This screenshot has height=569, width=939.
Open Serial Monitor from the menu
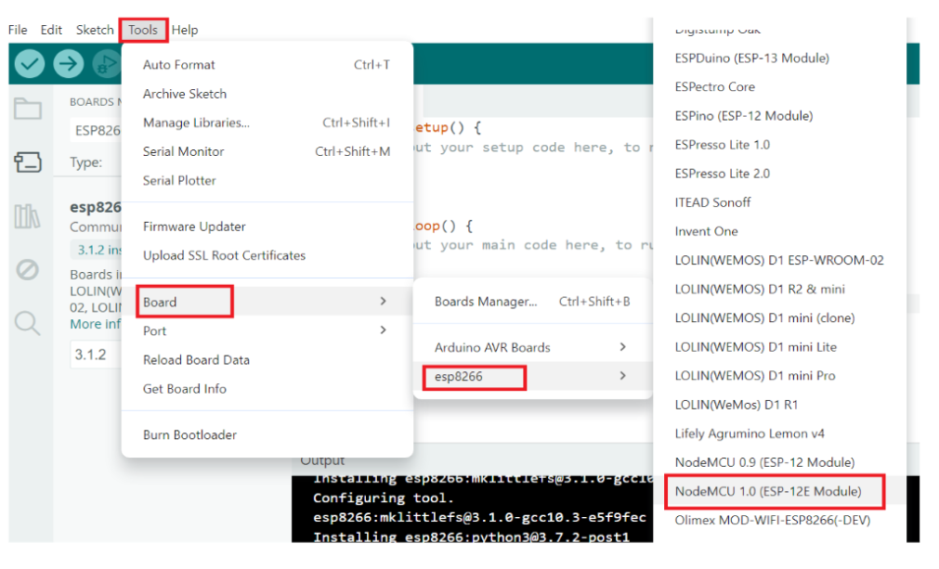[x=267, y=151]
